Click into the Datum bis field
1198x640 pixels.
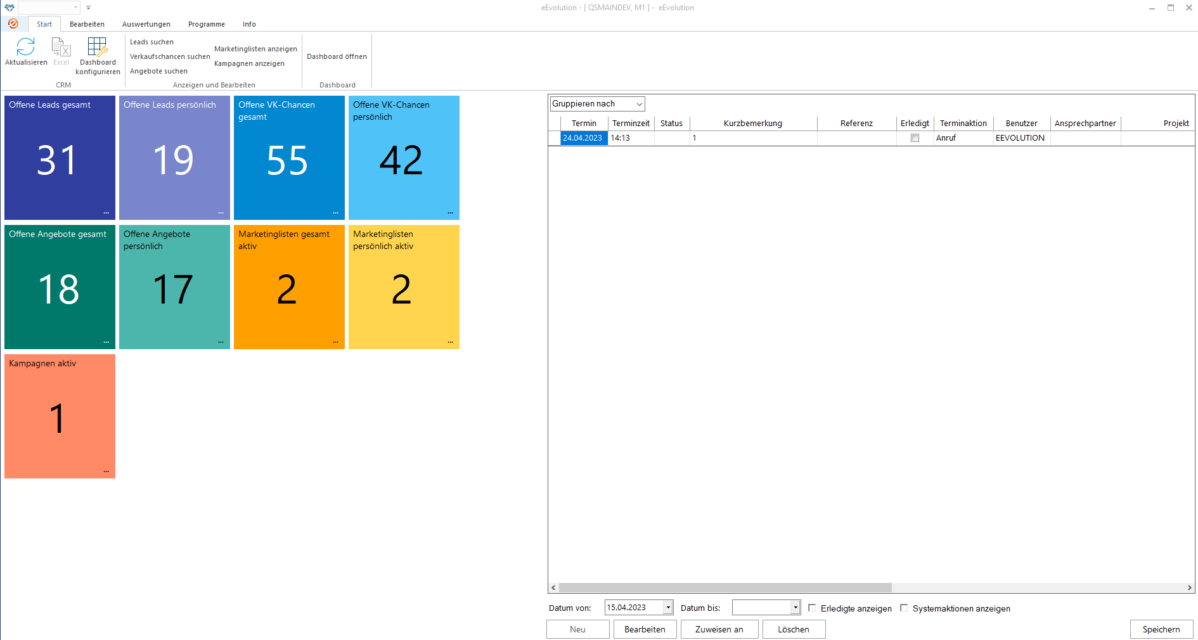coord(761,608)
